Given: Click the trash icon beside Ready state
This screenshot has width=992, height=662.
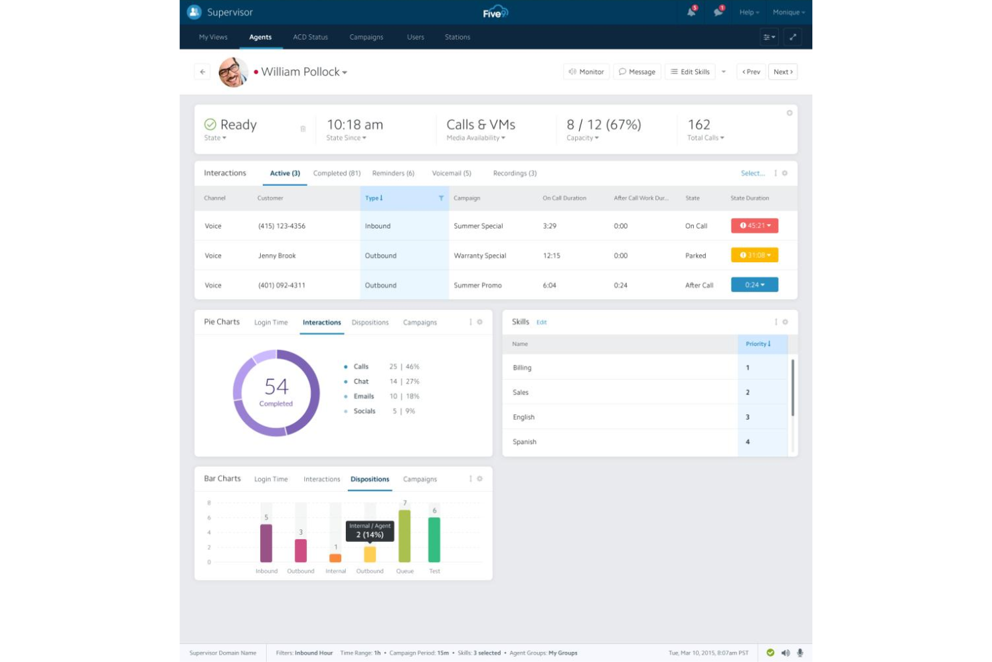Looking at the screenshot, I should tap(303, 129).
